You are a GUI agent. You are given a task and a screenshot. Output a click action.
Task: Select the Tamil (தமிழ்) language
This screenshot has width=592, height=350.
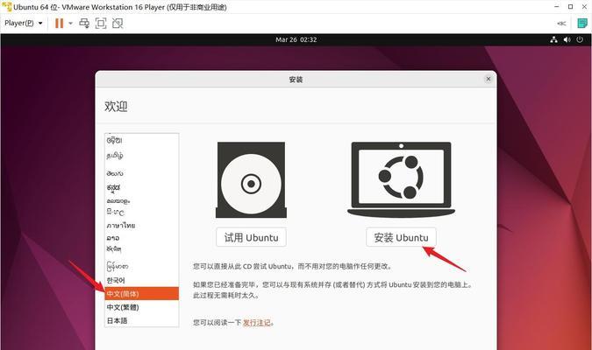click(141, 155)
